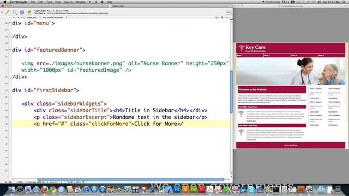
Task: Click the fold marker beside the /div> line under menu
Action: pyautogui.click(x=10, y=36)
